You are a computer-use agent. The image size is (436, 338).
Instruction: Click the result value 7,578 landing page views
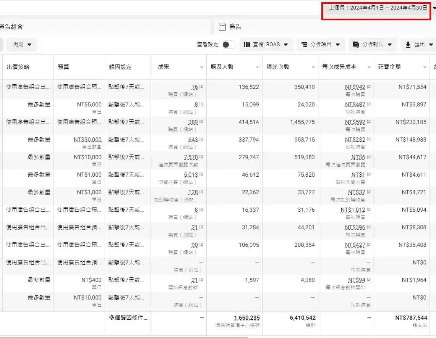coord(191,157)
